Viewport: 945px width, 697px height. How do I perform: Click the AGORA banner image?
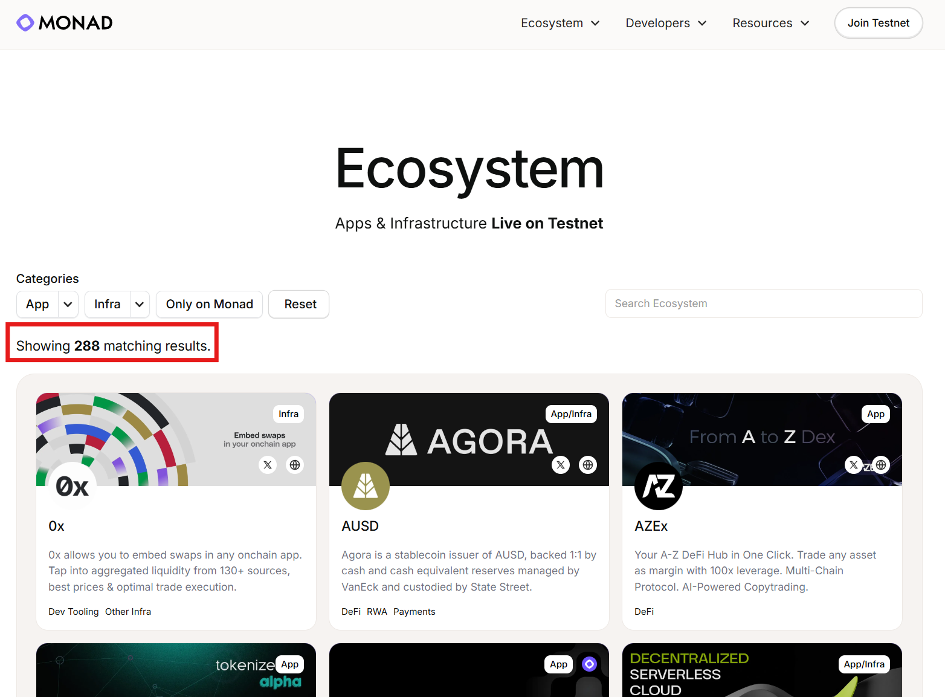469,439
